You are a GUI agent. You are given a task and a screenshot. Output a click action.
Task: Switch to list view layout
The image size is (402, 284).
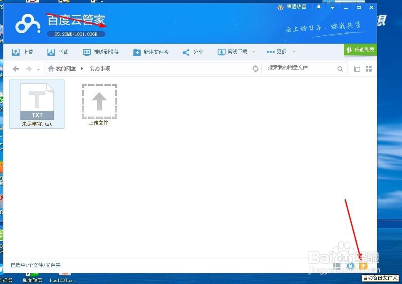[x=357, y=68]
